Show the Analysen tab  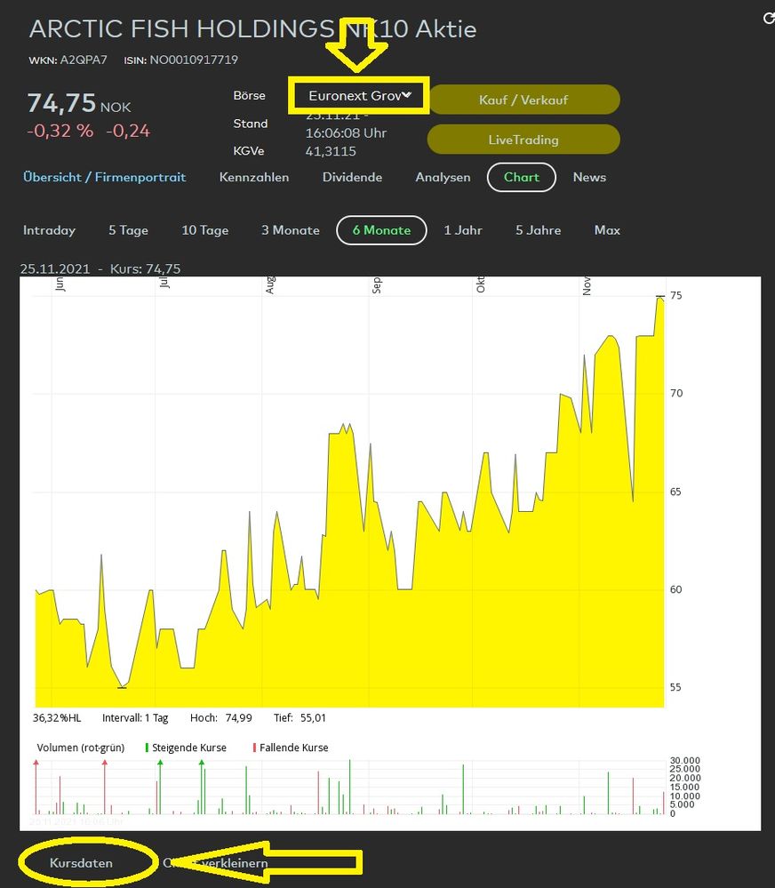tap(443, 177)
